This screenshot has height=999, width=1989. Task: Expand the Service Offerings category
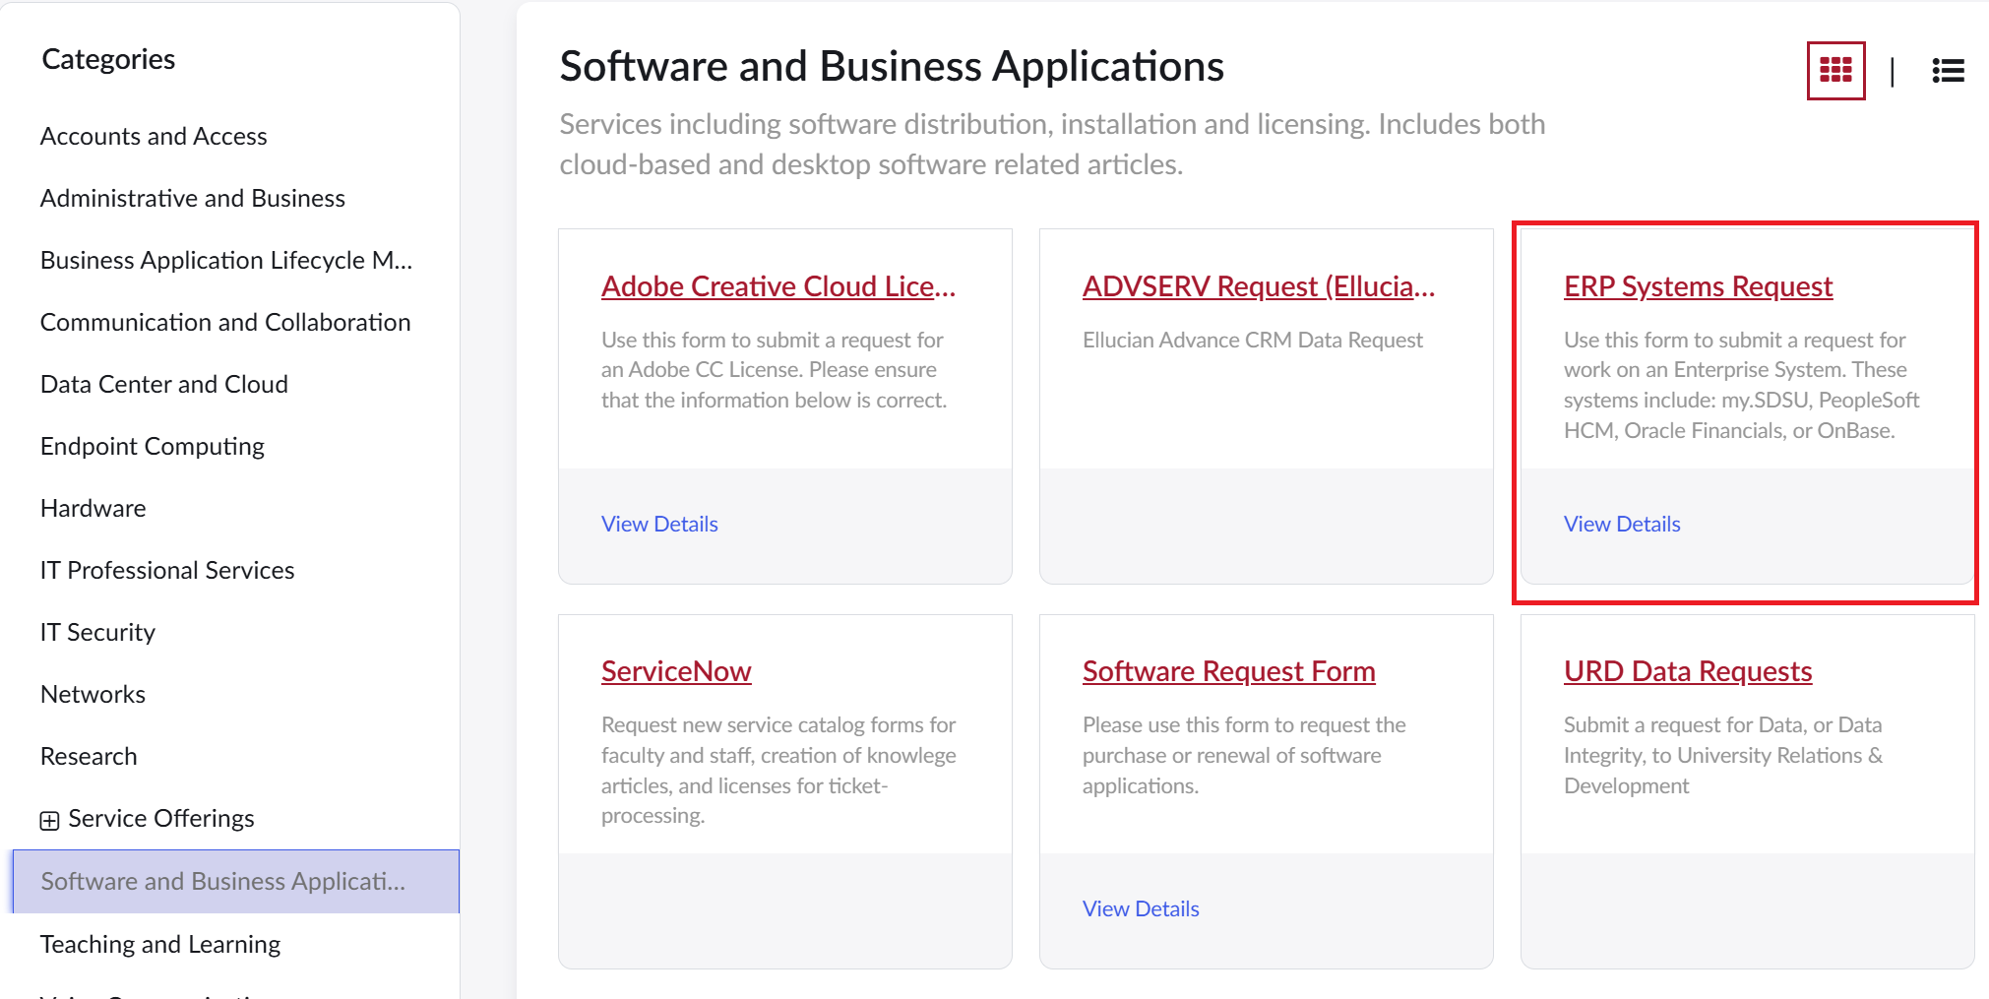(x=49, y=820)
